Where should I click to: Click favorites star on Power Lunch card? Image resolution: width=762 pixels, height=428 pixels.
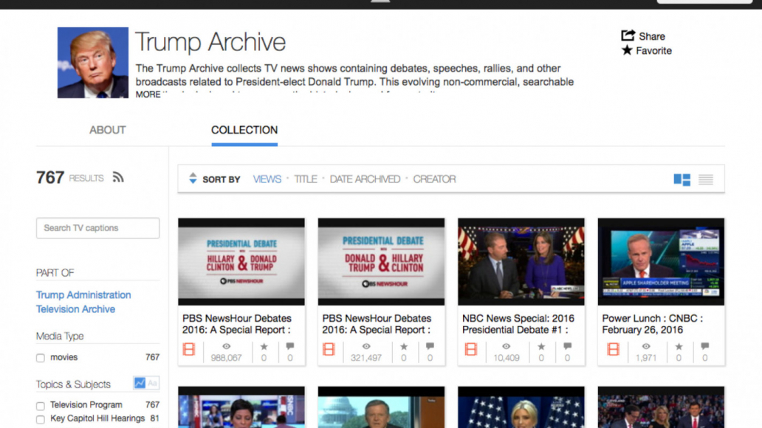(x=679, y=346)
